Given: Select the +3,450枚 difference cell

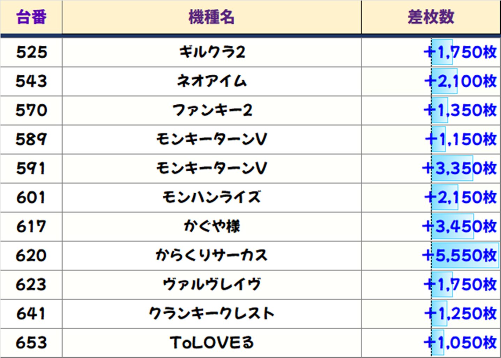Looking at the screenshot, I should pos(459,226).
